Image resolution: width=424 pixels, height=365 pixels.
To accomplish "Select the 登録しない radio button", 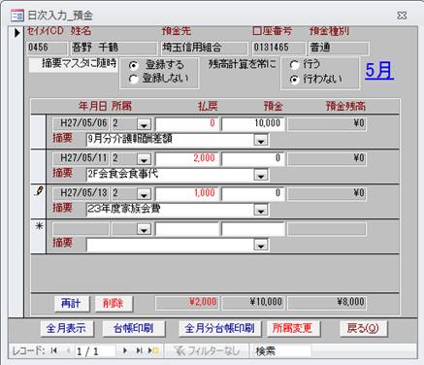I will (x=133, y=79).
